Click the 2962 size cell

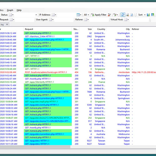pyautogui.click(x=89, y=36)
